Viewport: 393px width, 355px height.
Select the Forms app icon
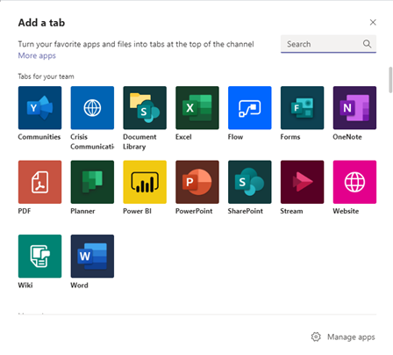click(303, 108)
